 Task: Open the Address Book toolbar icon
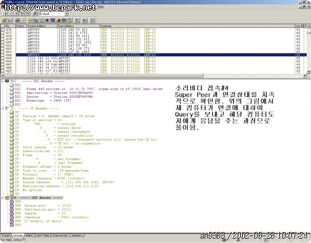click(x=85, y=21)
